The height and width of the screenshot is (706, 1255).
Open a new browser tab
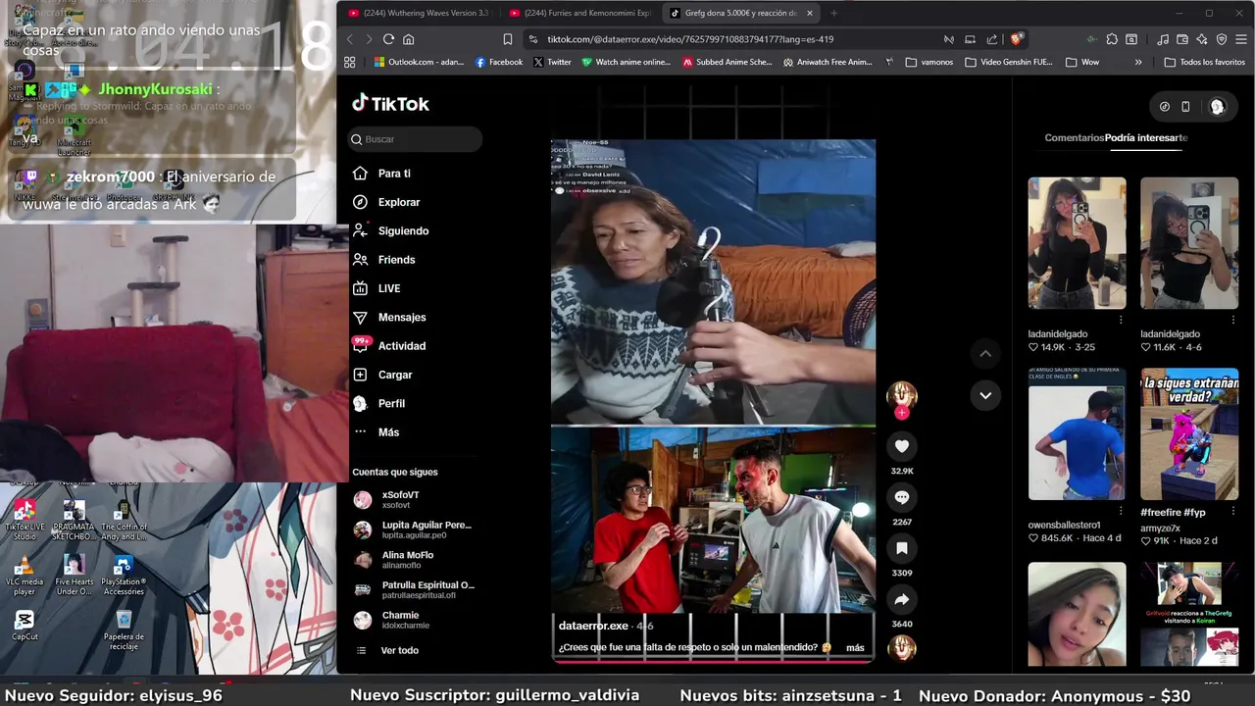click(x=834, y=13)
